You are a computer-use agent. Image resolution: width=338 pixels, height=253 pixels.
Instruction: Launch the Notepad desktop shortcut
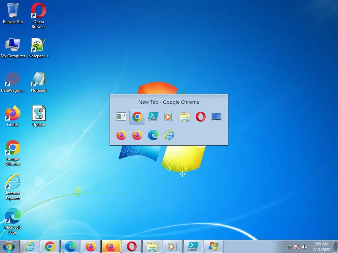39,82
